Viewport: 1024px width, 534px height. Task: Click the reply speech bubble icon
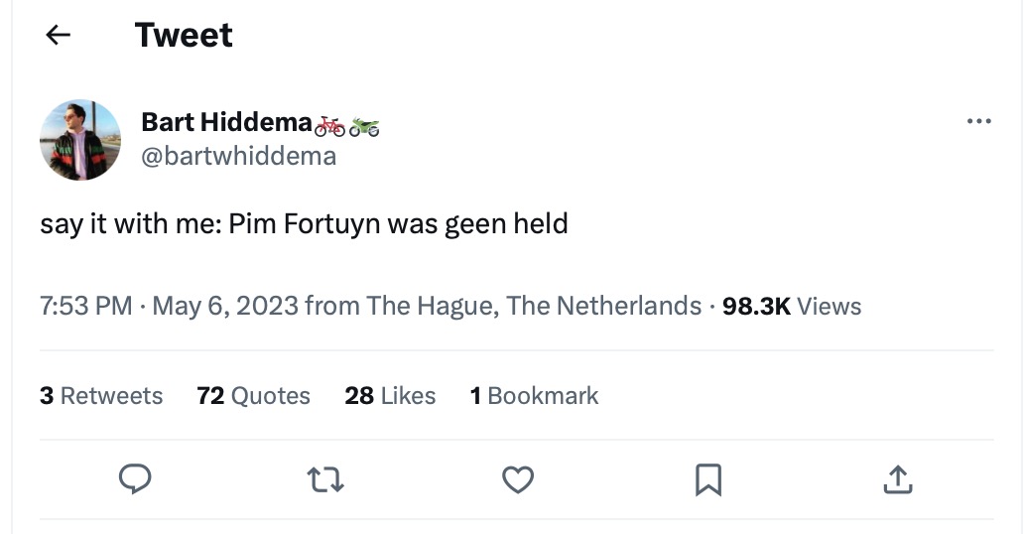tap(135, 480)
